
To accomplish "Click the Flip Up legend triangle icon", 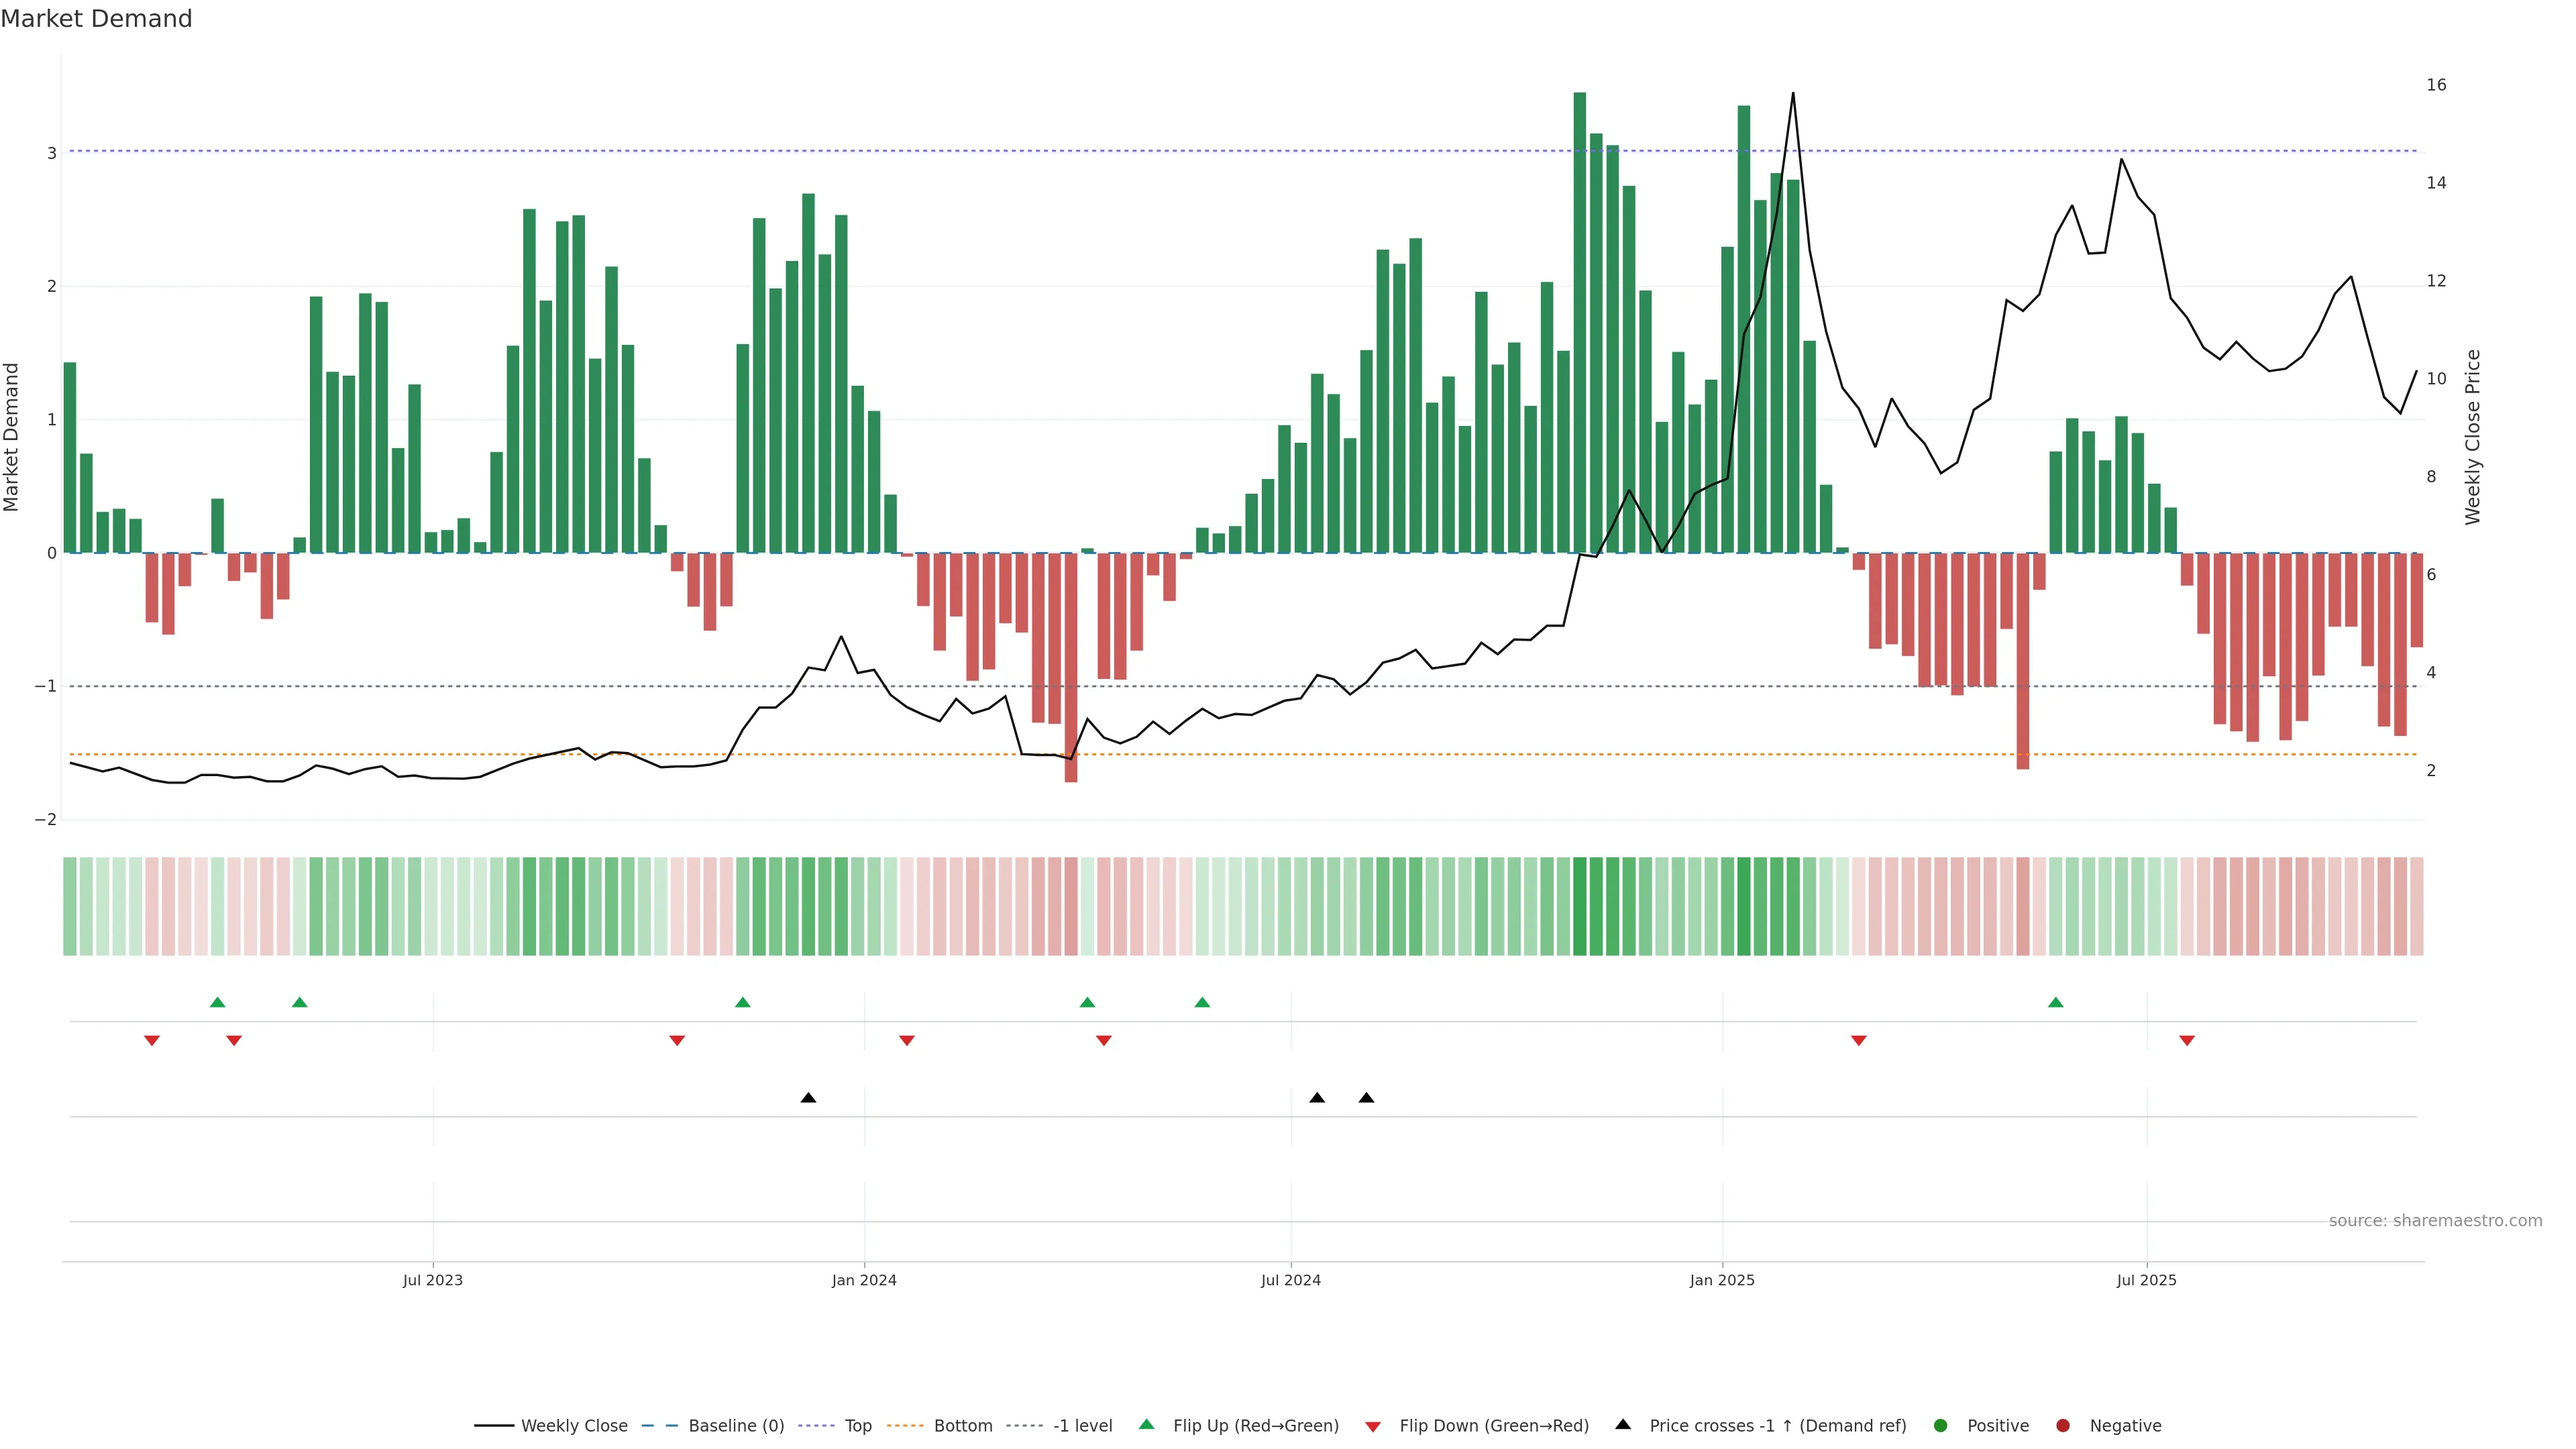I will [1146, 1424].
